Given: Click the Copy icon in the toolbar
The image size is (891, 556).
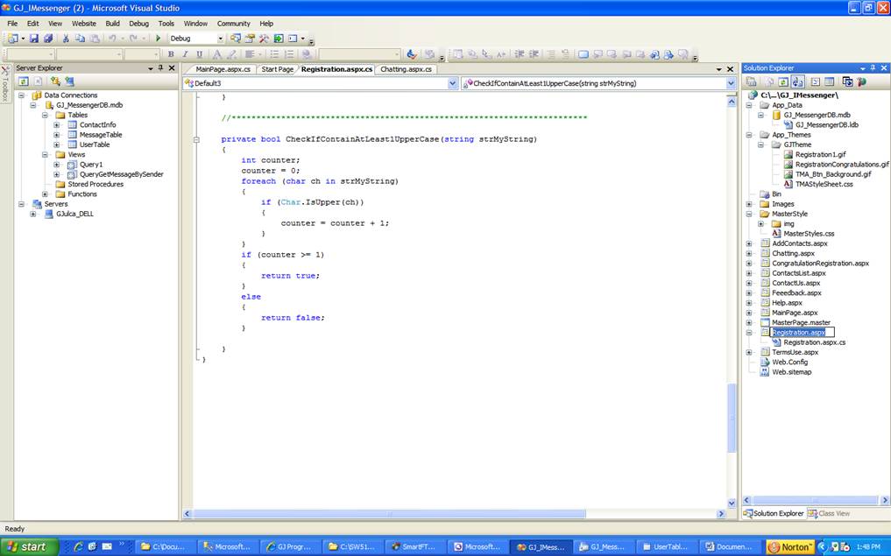Looking at the screenshot, I should click(x=80, y=39).
